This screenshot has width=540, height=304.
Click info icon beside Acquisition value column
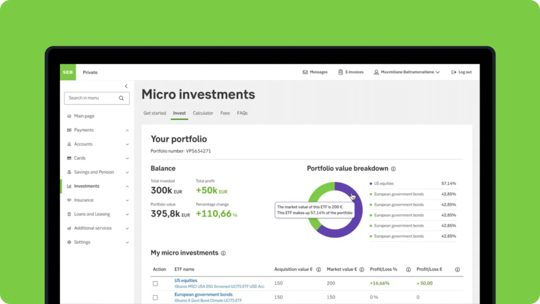click(x=319, y=270)
